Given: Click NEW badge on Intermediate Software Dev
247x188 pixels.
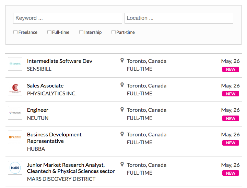Looking at the screenshot, I should (231, 69).
